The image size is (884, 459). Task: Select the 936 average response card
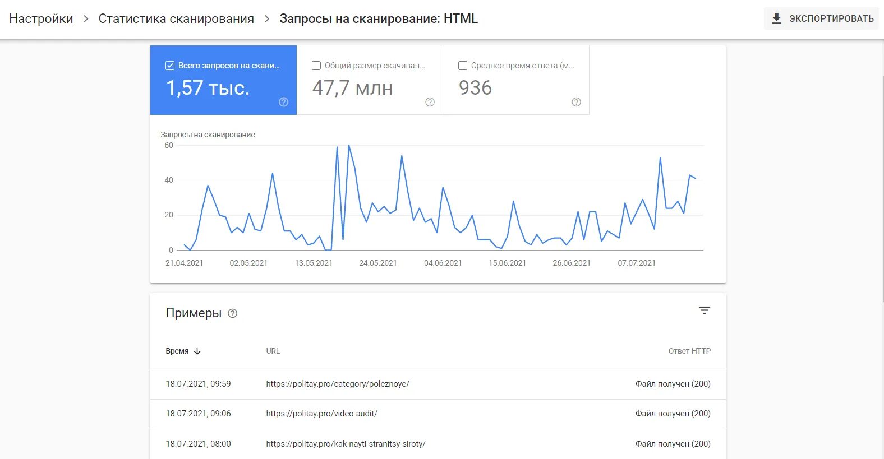point(516,80)
